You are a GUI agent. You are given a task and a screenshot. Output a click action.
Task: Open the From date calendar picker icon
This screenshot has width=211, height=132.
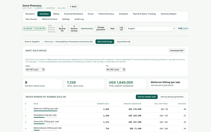43,70
